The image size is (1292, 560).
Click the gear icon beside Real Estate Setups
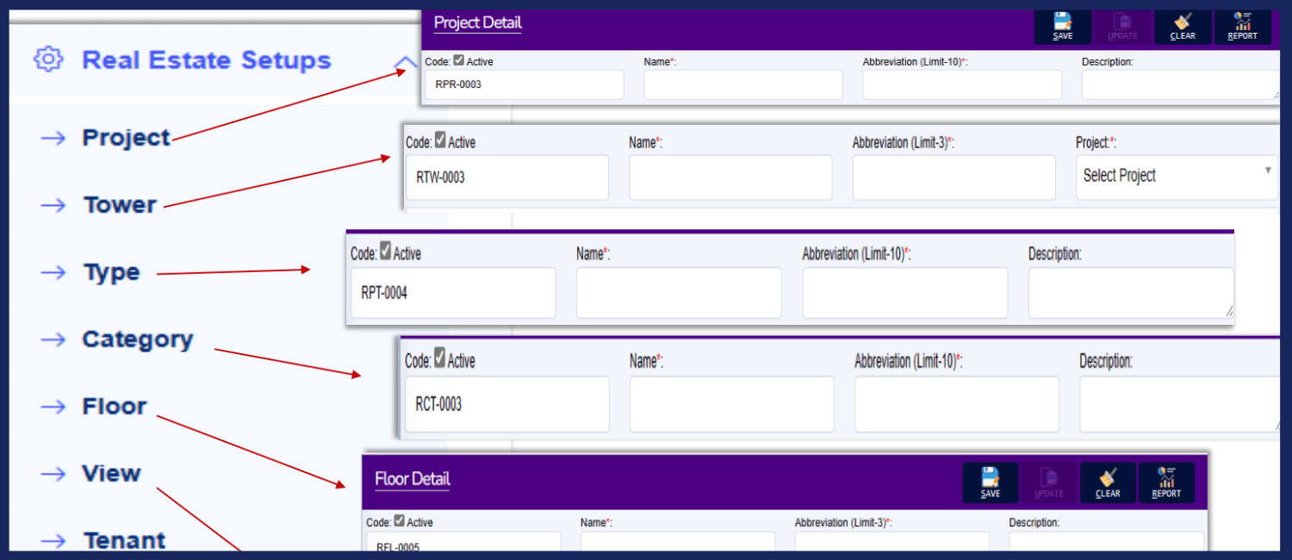[x=49, y=59]
